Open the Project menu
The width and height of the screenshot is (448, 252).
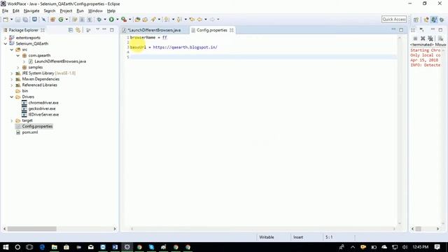point(66,11)
